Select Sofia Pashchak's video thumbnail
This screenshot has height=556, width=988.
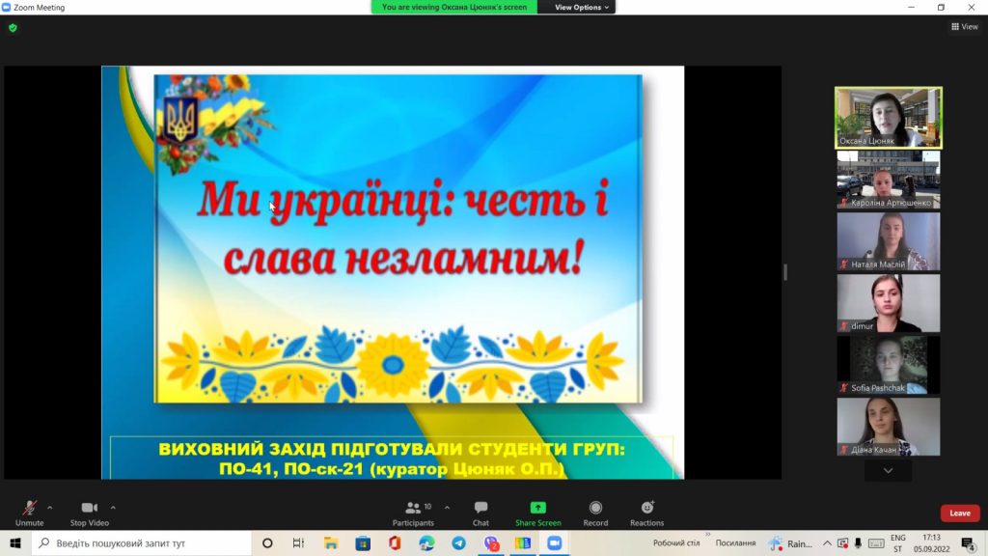click(x=888, y=365)
